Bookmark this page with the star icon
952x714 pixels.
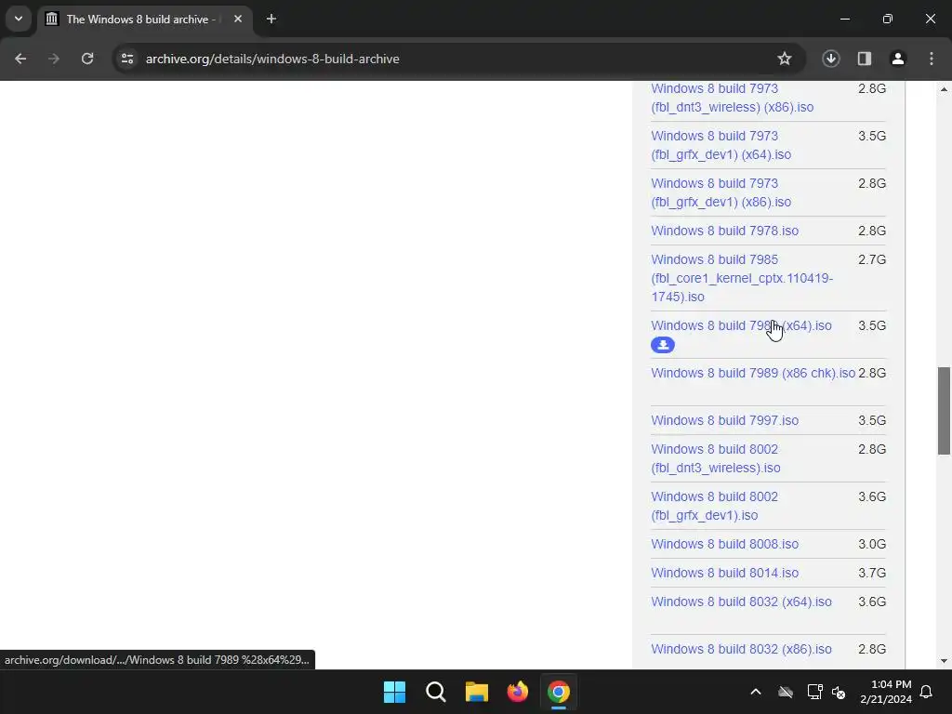pyautogui.click(x=785, y=59)
